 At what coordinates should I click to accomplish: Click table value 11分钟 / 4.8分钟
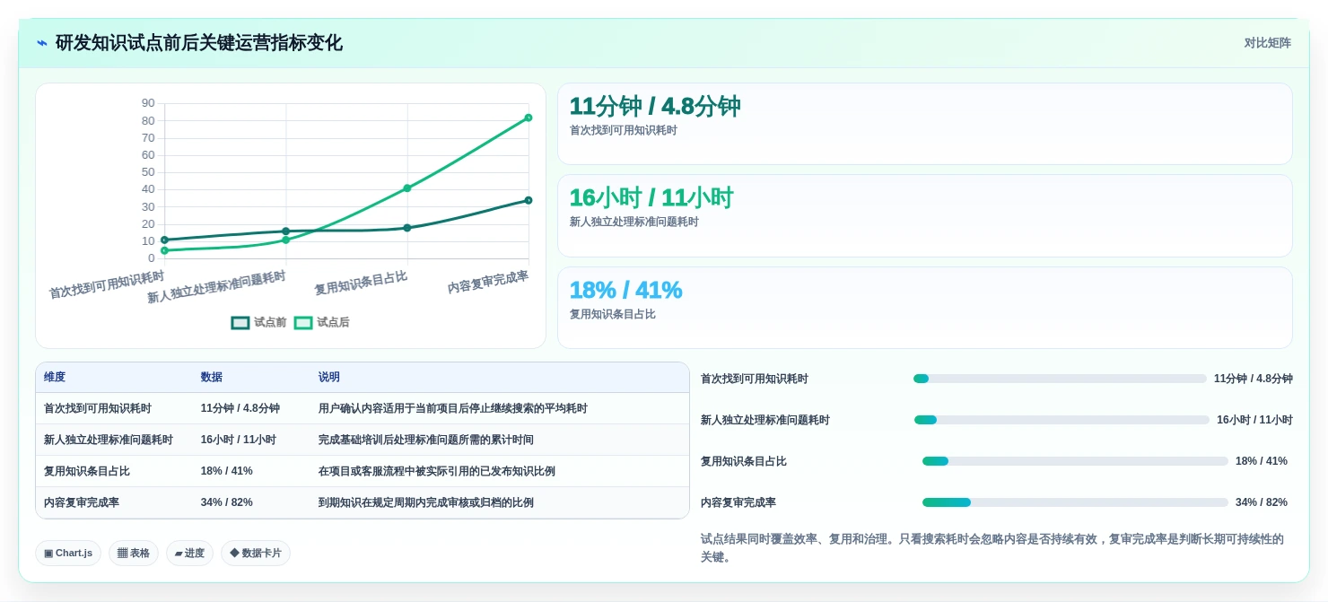[x=240, y=408]
